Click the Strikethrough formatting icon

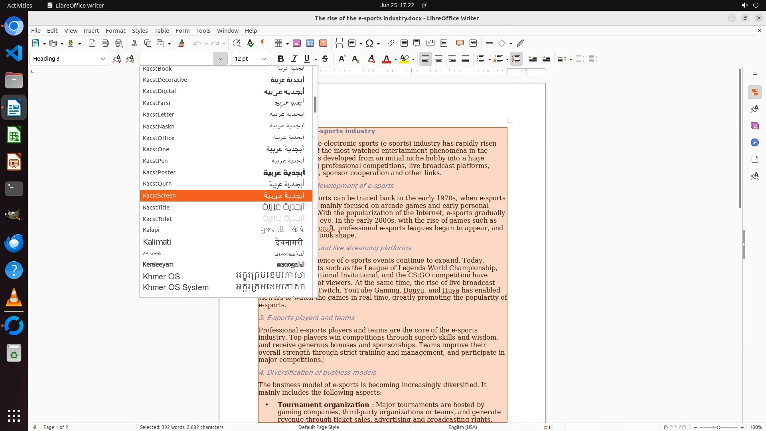tap(325, 59)
